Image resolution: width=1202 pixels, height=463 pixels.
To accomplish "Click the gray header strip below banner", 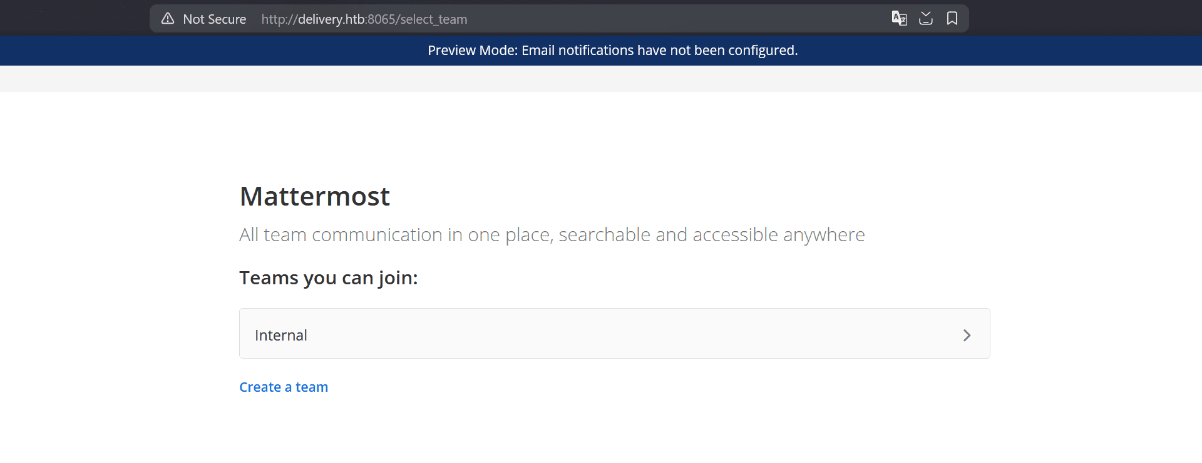I will [601, 79].
